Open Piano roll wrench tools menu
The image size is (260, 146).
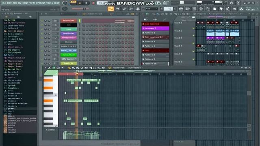pos(50,68)
